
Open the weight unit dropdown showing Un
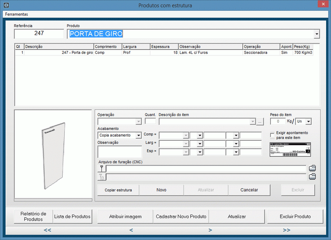point(308,121)
